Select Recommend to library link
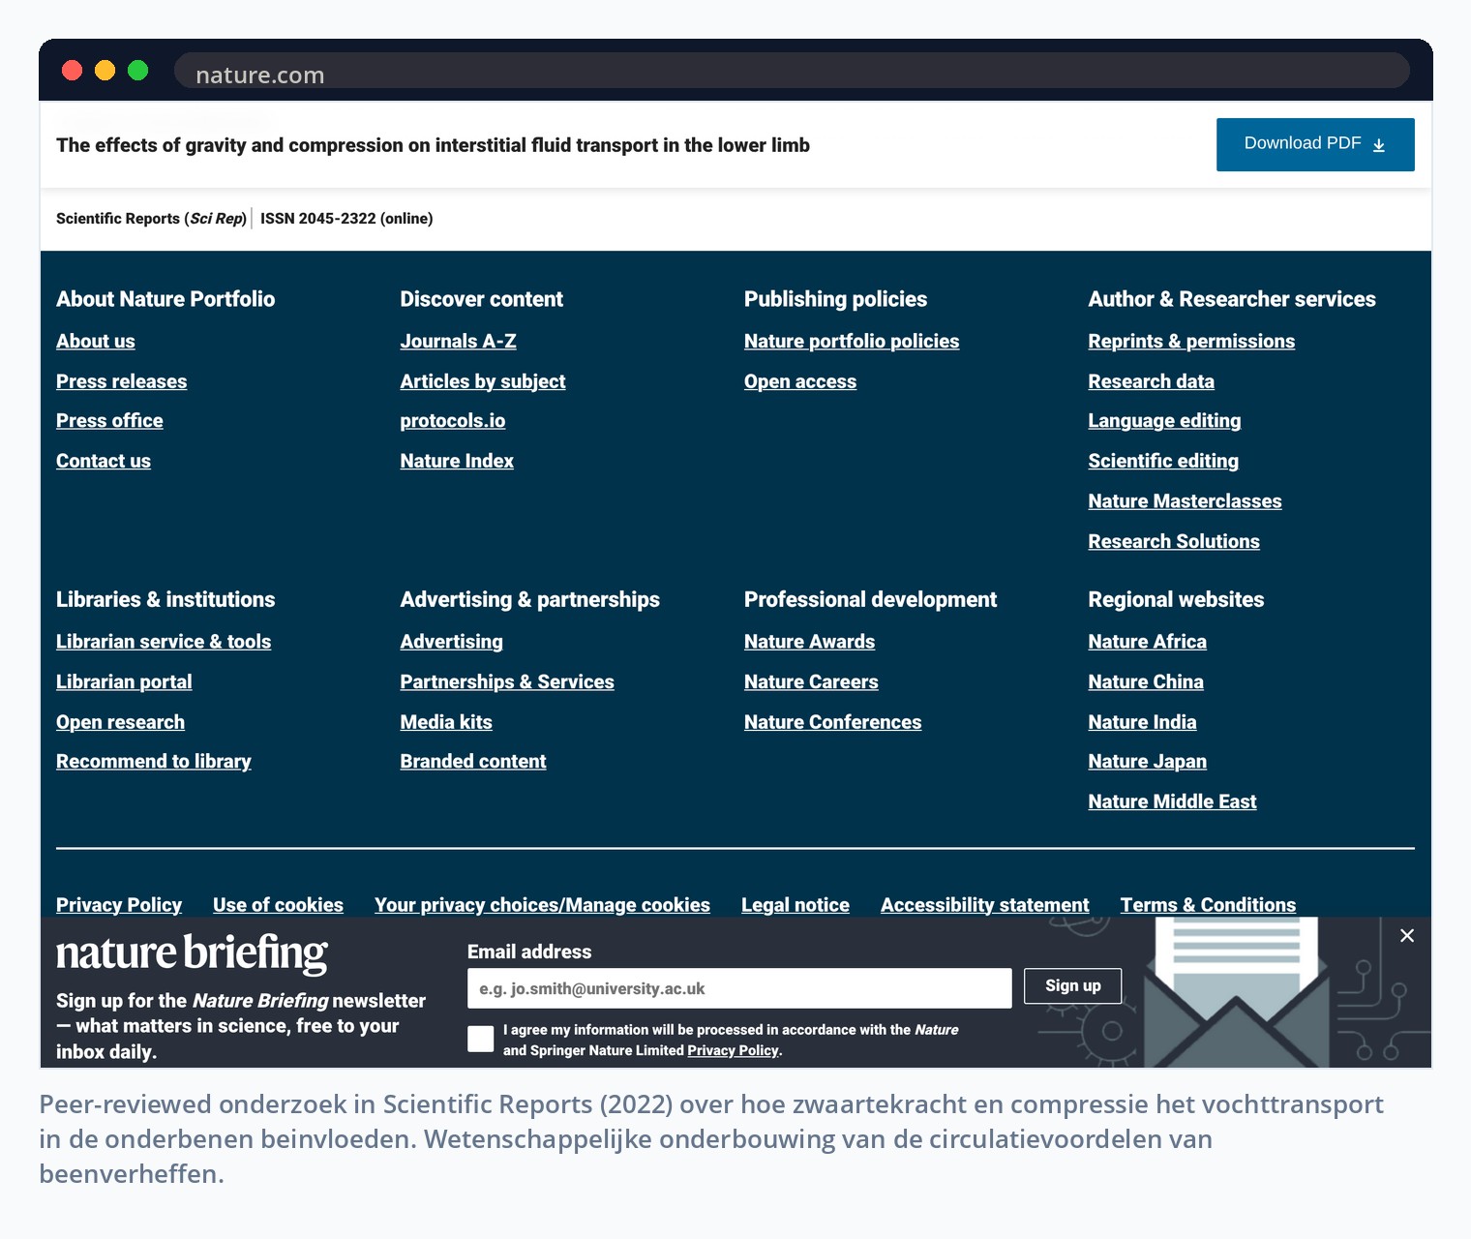The width and height of the screenshot is (1471, 1239). coord(154,761)
